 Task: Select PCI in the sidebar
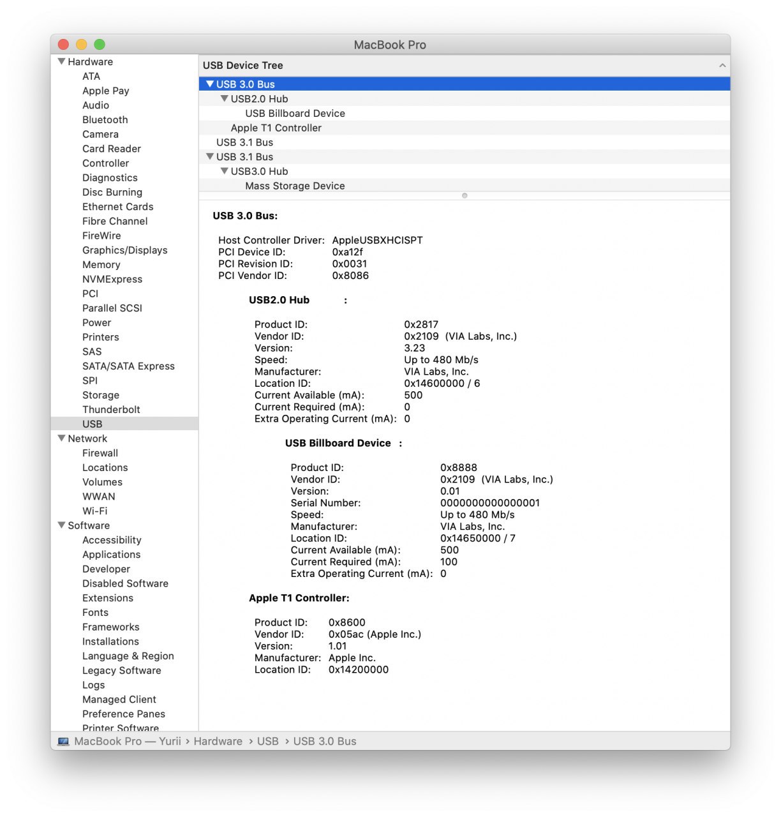tap(90, 294)
